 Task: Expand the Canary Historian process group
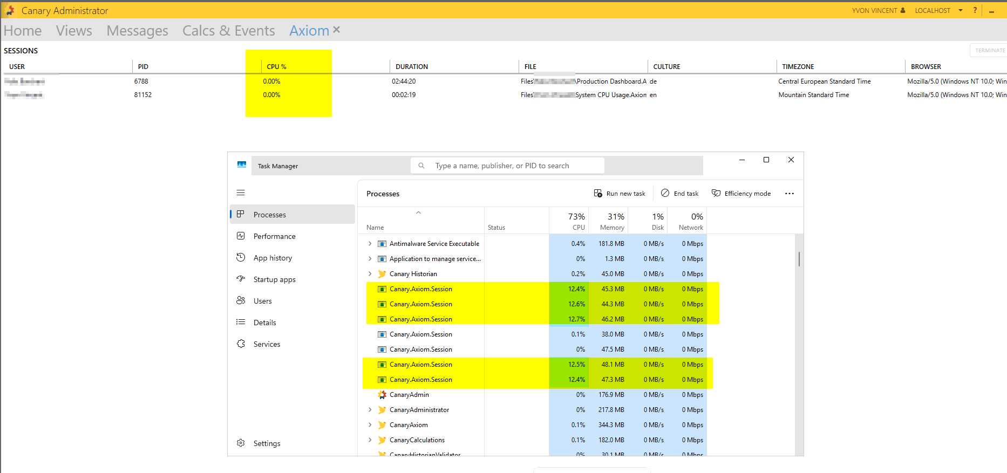[x=370, y=274]
